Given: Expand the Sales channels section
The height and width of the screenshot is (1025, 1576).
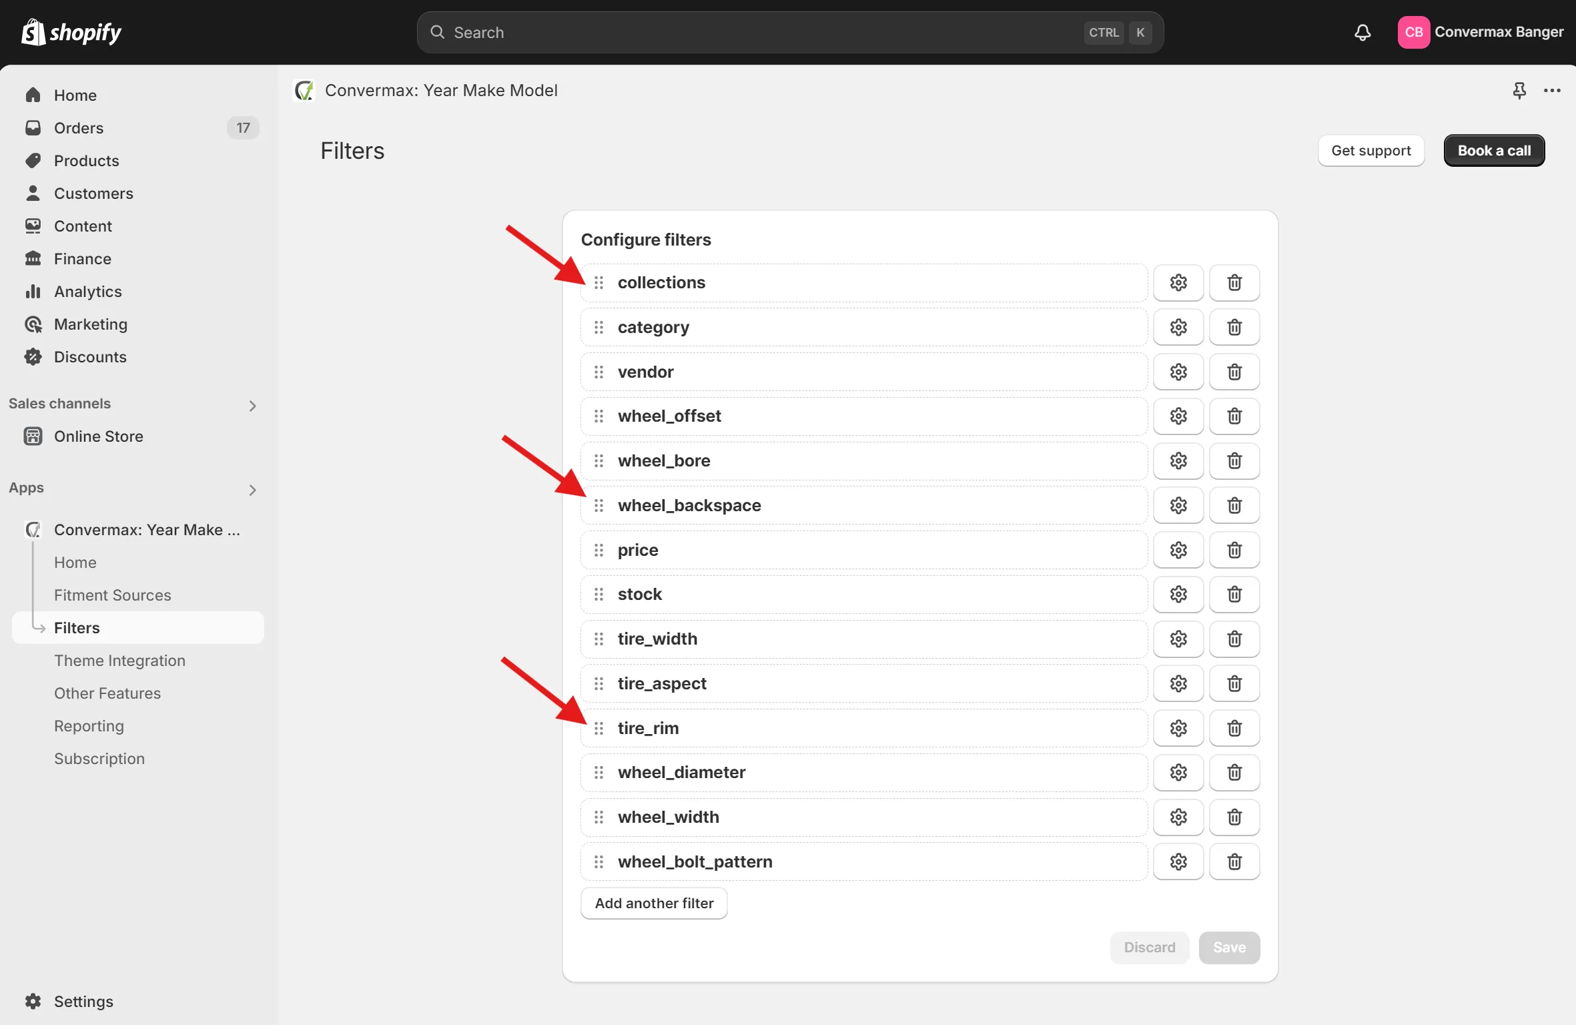Looking at the screenshot, I should click(252, 405).
